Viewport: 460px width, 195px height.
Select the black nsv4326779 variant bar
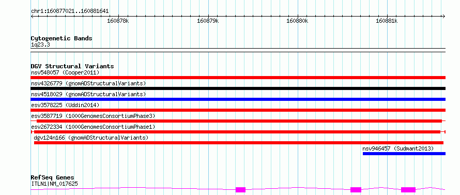point(238,88)
